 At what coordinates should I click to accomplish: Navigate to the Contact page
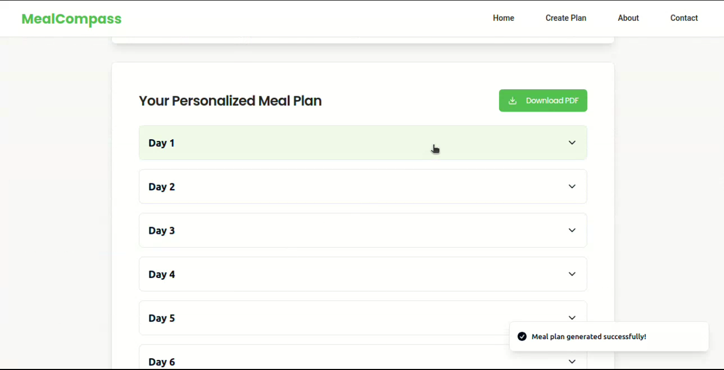pos(684,18)
